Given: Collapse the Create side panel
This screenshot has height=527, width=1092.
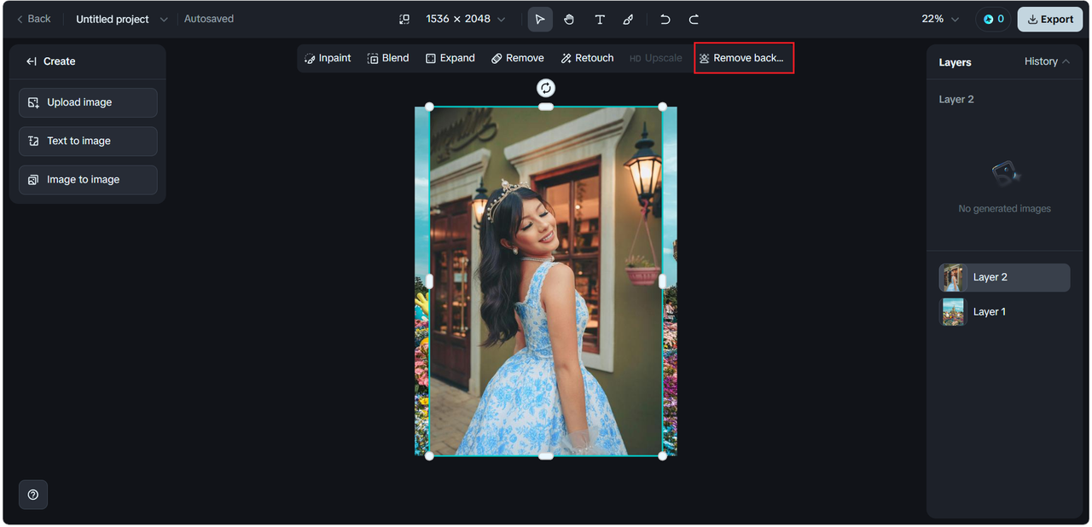Looking at the screenshot, I should click(x=32, y=61).
